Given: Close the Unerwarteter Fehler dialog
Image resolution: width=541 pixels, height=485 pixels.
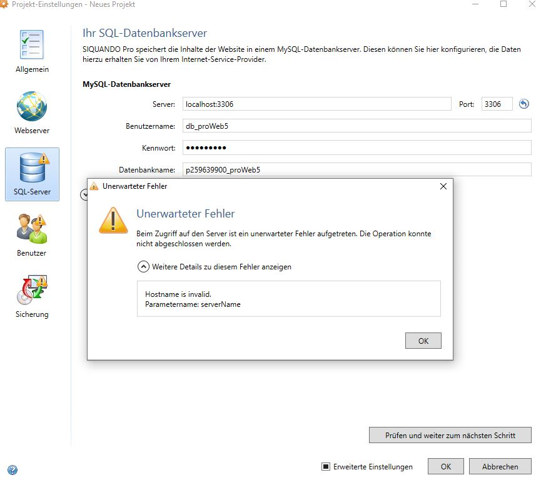Looking at the screenshot, I should coord(443,186).
